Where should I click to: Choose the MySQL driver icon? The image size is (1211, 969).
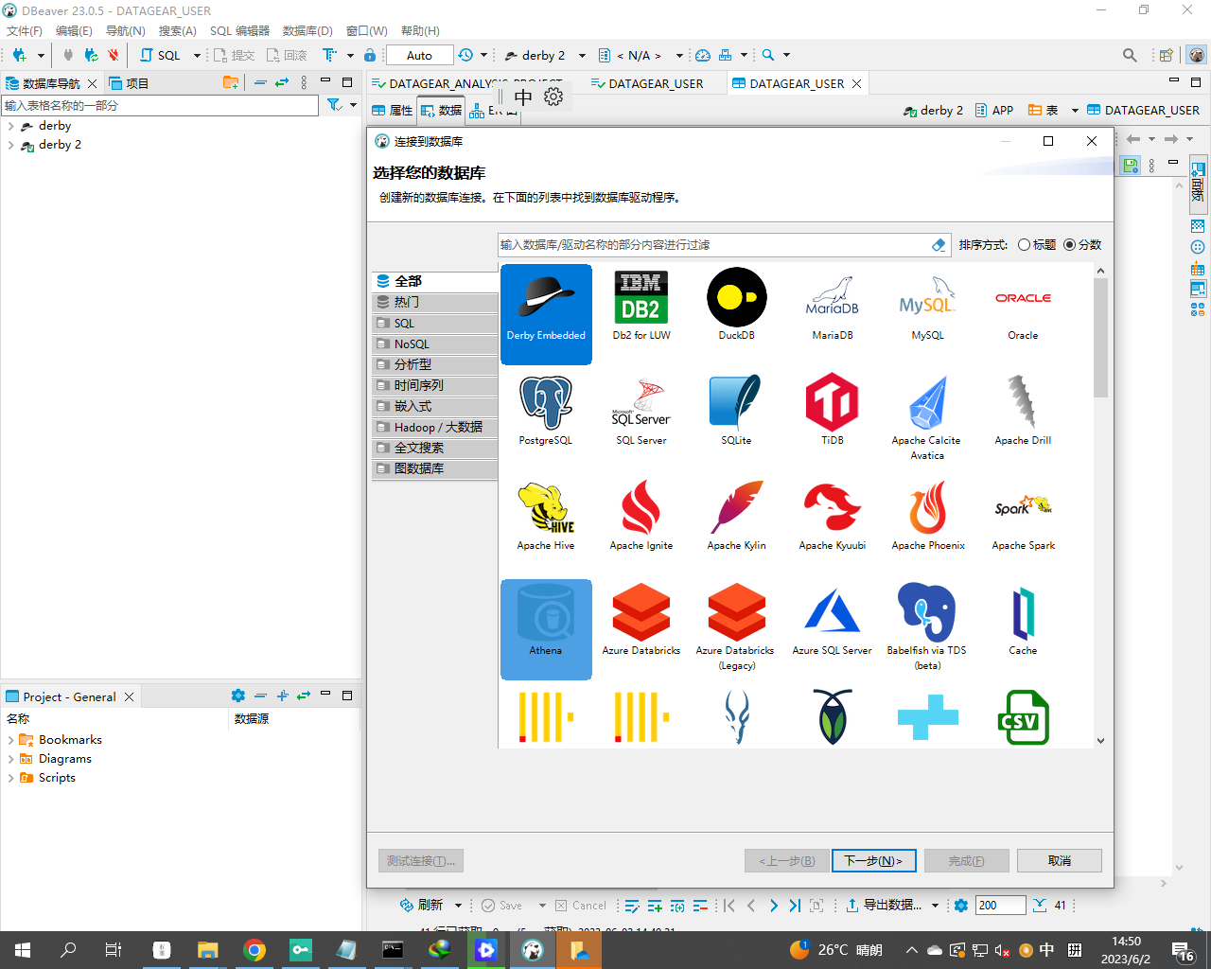[x=927, y=306]
